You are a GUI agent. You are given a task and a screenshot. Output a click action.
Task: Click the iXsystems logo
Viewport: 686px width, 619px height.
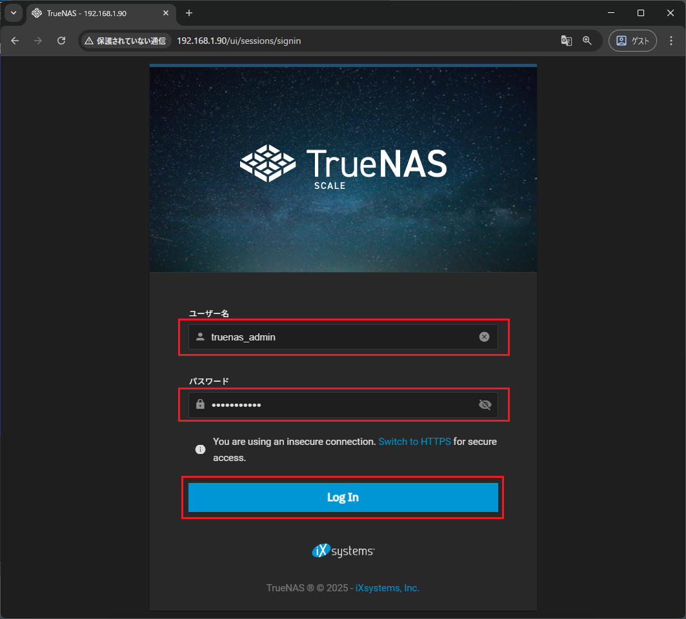pos(343,551)
